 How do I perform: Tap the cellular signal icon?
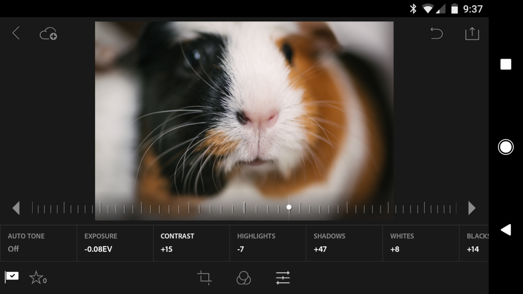[x=440, y=9]
